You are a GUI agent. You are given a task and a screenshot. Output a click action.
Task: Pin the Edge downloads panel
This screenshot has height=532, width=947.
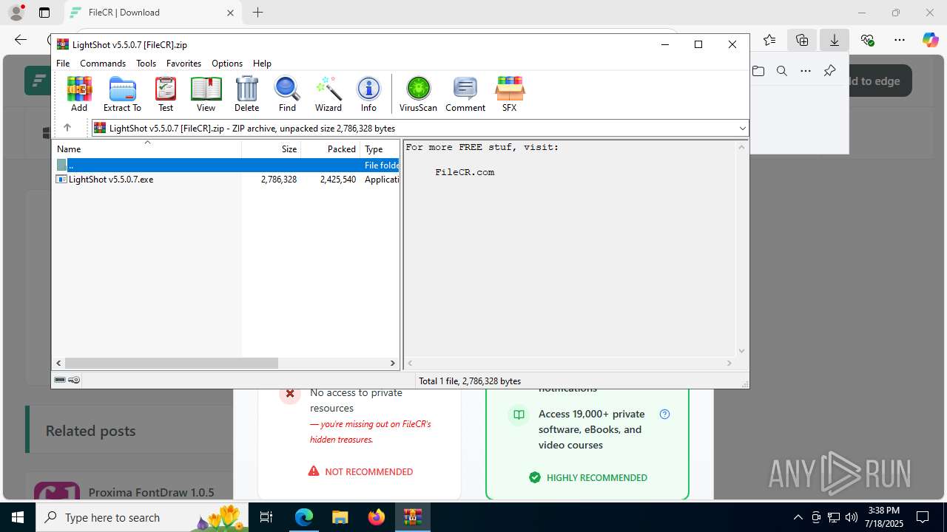pos(829,71)
